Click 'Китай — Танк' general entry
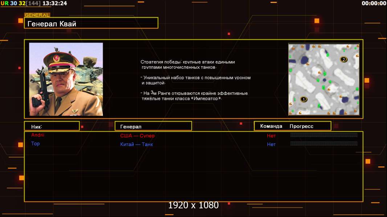 coord(137,144)
